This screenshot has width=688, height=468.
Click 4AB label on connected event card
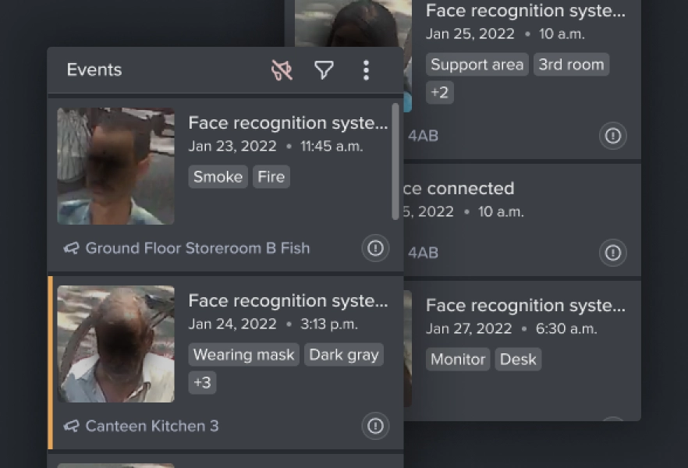423,253
